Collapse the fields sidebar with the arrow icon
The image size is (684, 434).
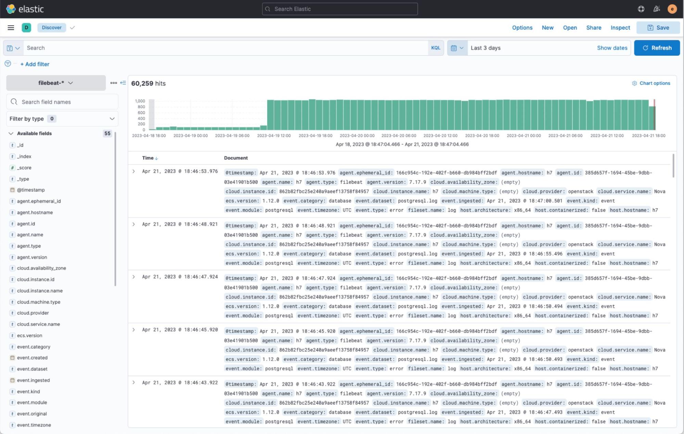pyautogui.click(x=123, y=83)
